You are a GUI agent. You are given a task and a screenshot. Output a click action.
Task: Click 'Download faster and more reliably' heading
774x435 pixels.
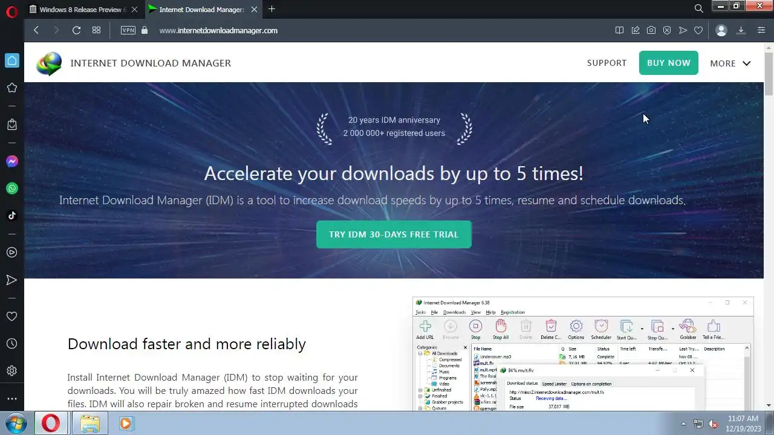click(187, 344)
